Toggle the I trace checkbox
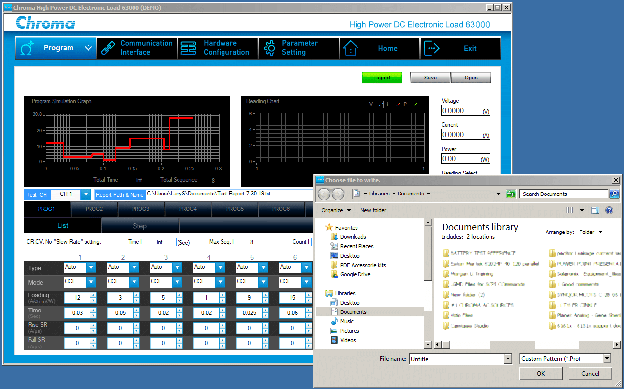This screenshot has width=624, height=389. [399, 105]
